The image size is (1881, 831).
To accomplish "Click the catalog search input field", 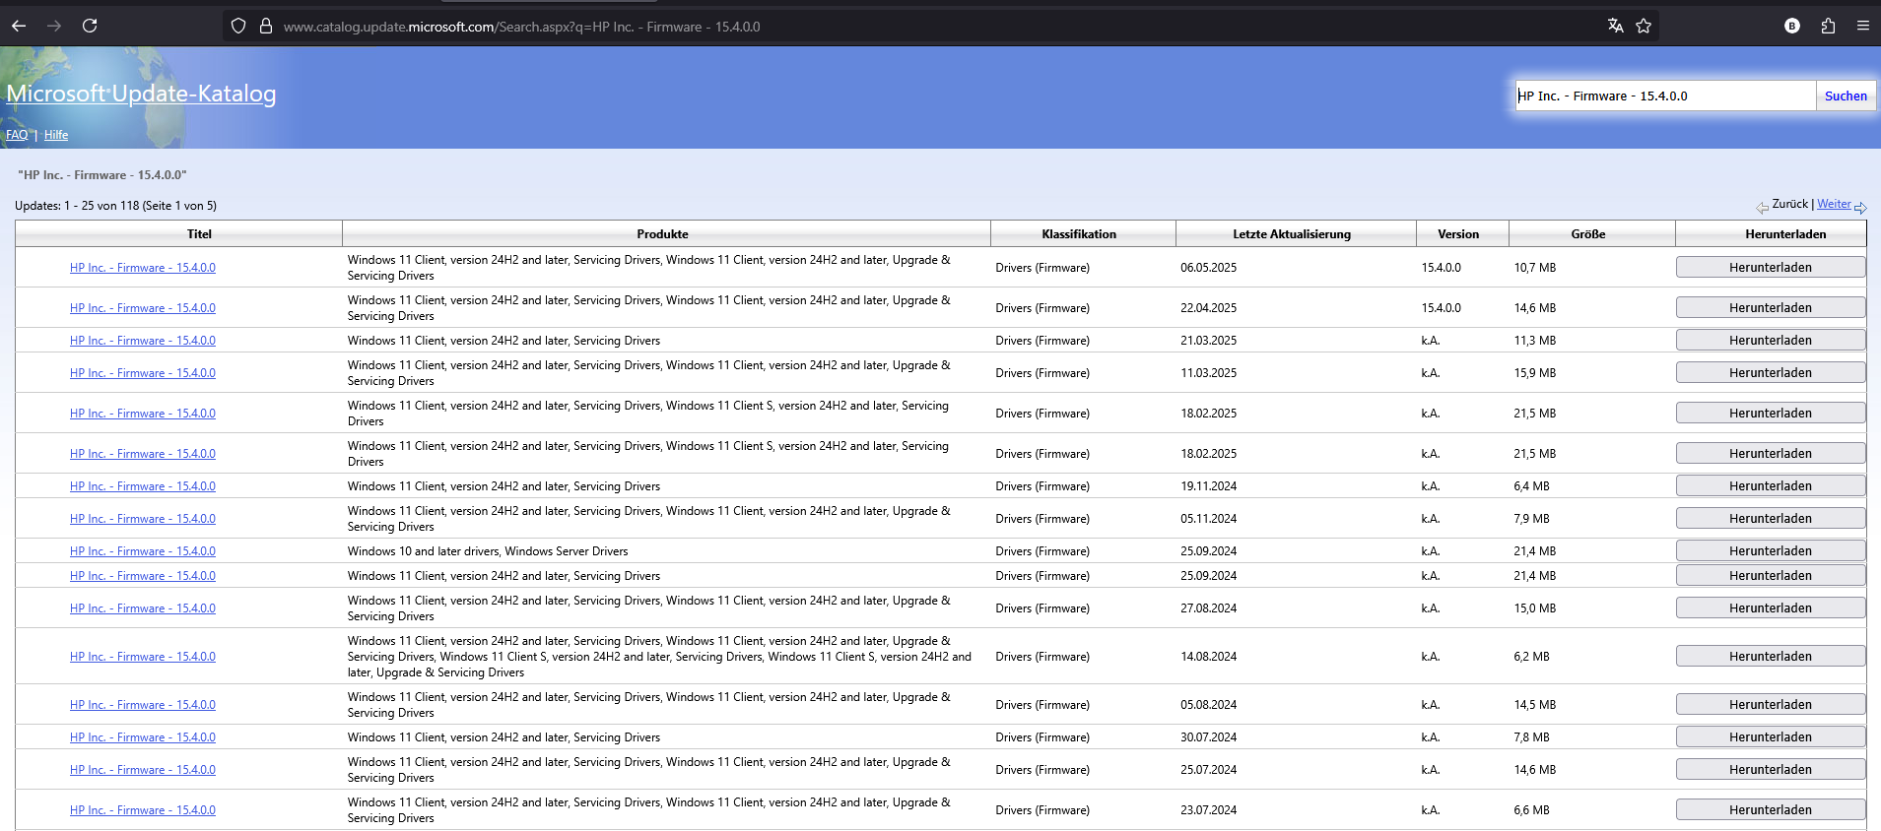I will tap(1665, 96).
